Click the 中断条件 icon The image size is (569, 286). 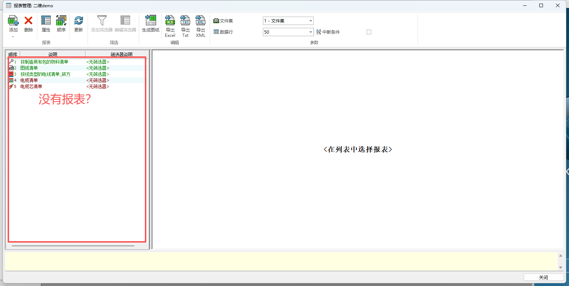click(319, 32)
